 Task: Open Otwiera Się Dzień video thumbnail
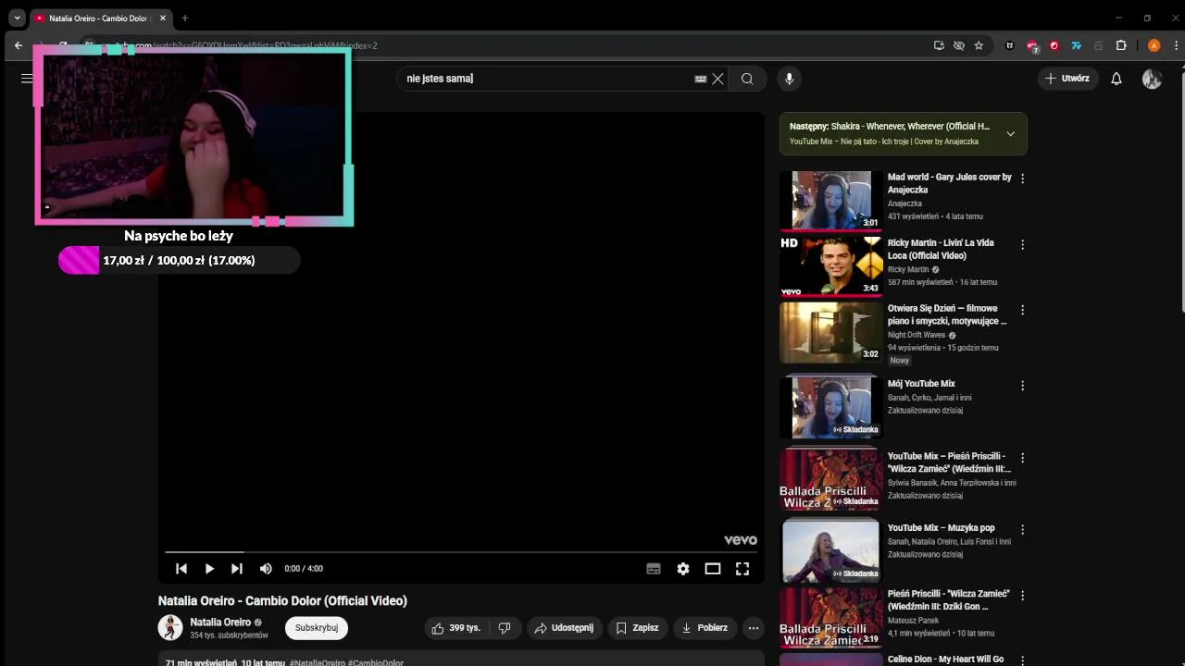[x=830, y=332]
